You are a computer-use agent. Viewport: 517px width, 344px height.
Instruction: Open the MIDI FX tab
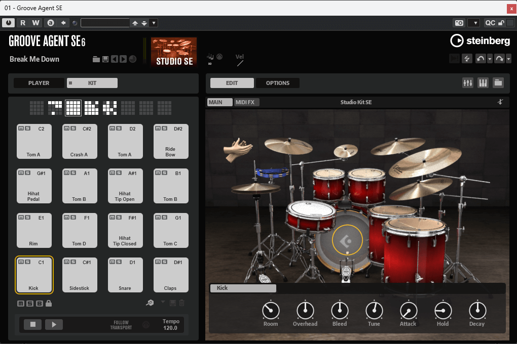click(x=246, y=102)
